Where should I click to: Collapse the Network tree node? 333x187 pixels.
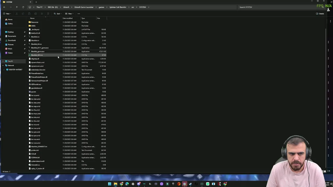[x=3, y=65]
